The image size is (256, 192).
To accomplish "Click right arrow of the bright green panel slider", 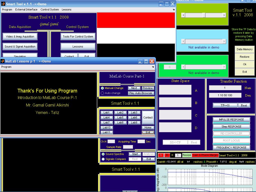I will coord(224,67).
